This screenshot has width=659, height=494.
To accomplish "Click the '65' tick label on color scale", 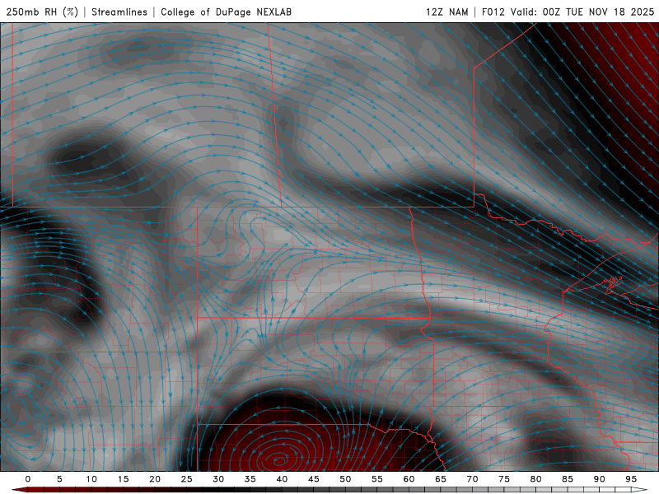I will click(441, 479).
